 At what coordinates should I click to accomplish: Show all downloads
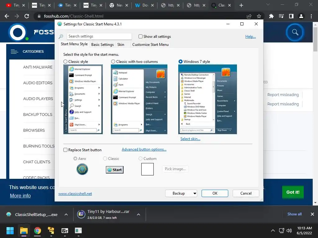pyautogui.click(x=294, y=214)
